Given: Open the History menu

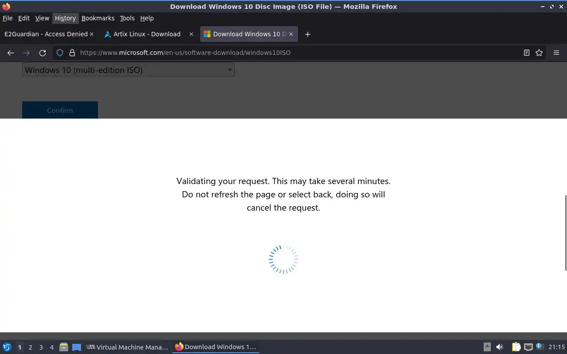Looking at the screenshot, I should click(65, 18).
